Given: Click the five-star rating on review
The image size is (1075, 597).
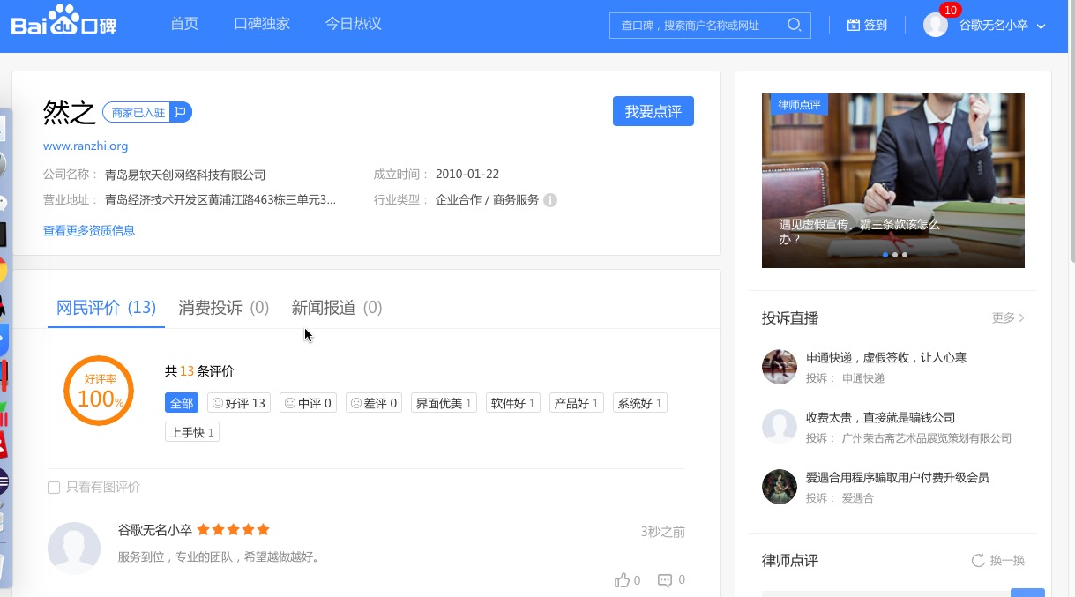Looking at the screenshot, I should click(x=233, y=530).
